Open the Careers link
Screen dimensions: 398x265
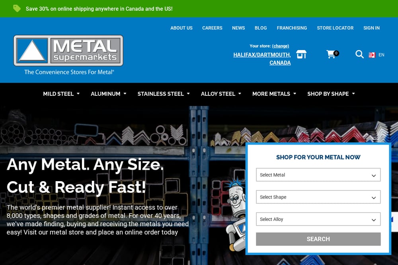[212, 28]
